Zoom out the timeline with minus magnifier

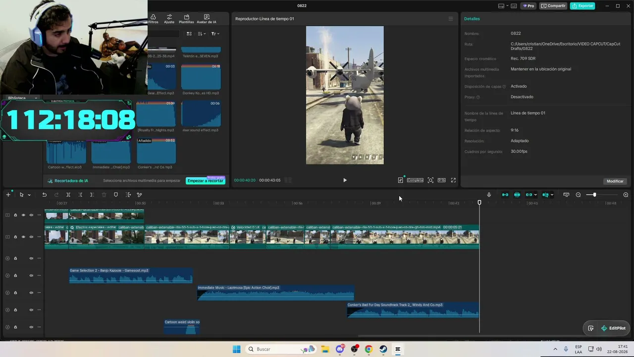tap(578, 195)
